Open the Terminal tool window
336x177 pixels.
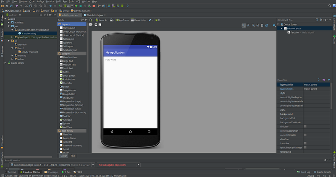tap(11, 172)
